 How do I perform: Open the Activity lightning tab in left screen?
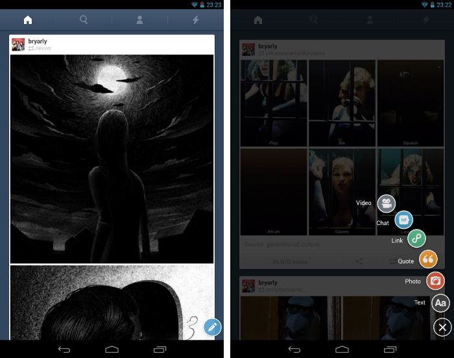[x=196, y=19]
